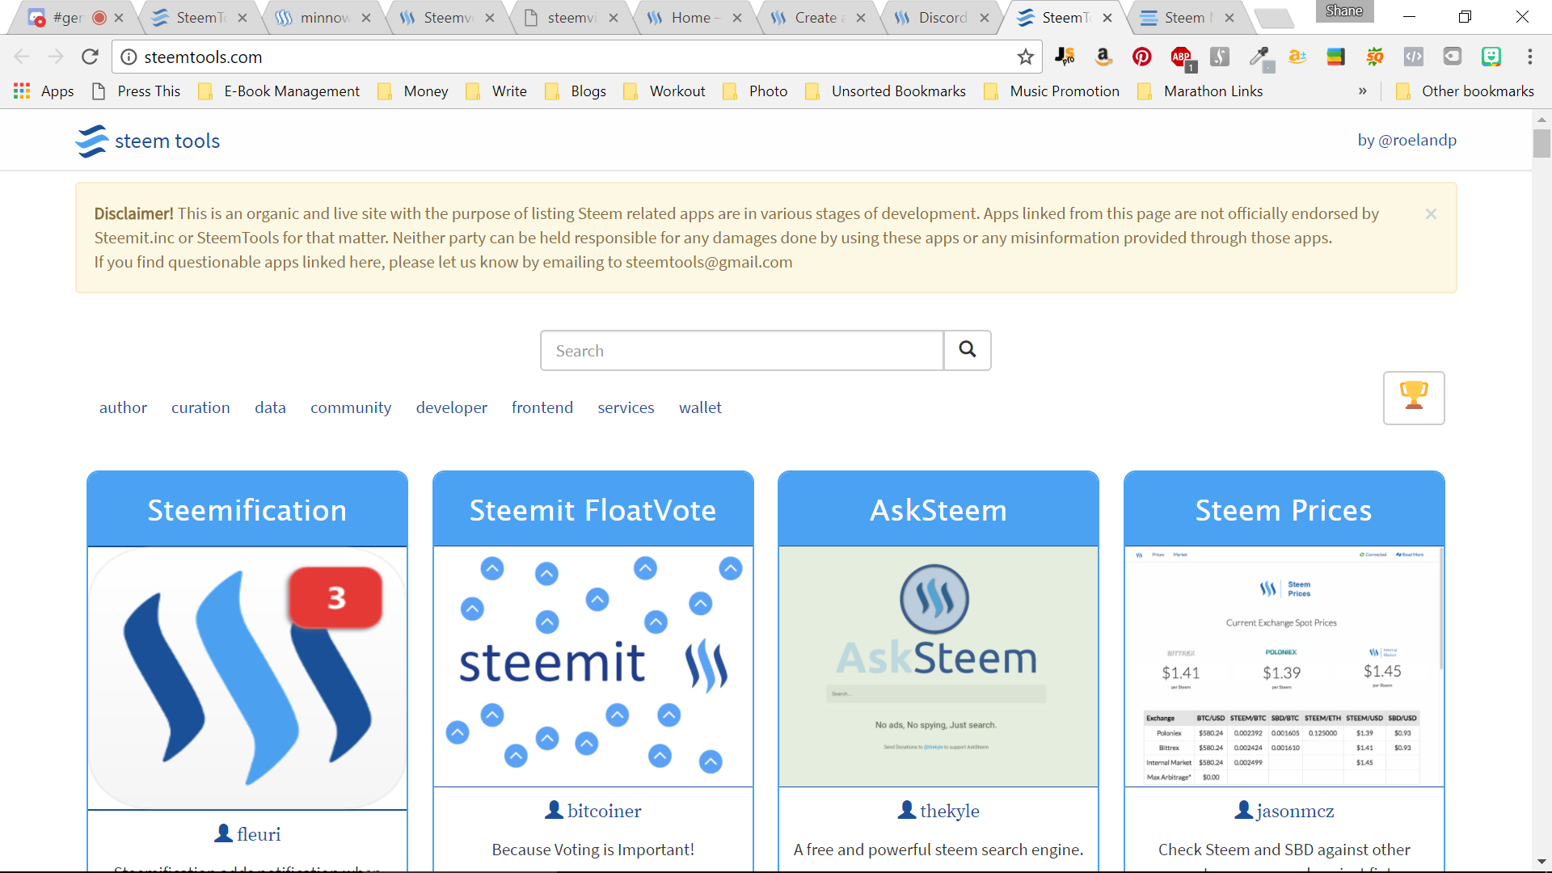Open the code brackets extension icon

tap(1413, 57)
